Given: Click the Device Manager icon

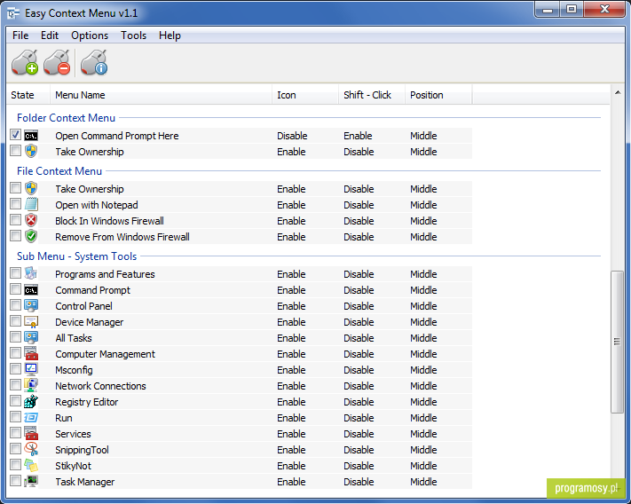Looking at the screenshot, I should (31, 322).
